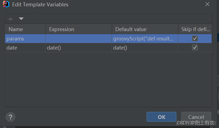Select the date variable name cell
This screenshot has width=219, height=128.
[25, 48]
